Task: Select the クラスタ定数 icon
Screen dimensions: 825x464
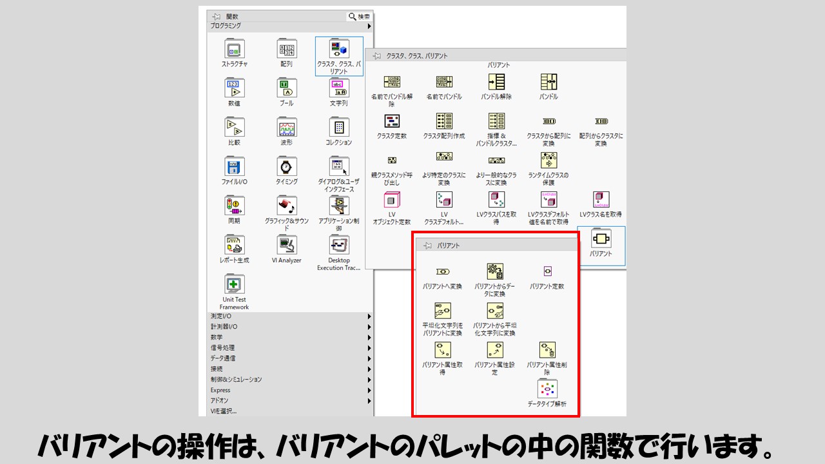Action: [x=391, y=121]
